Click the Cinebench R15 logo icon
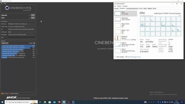This screenshot has width=185, height=104. 7,8
